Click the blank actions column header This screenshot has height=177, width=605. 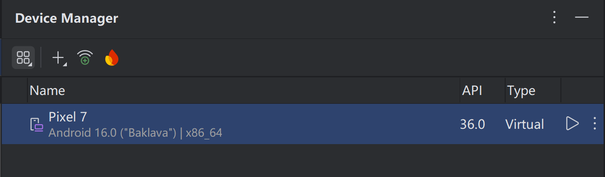[582, 90]
